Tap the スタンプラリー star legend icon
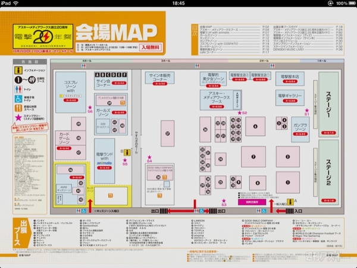 18,117
